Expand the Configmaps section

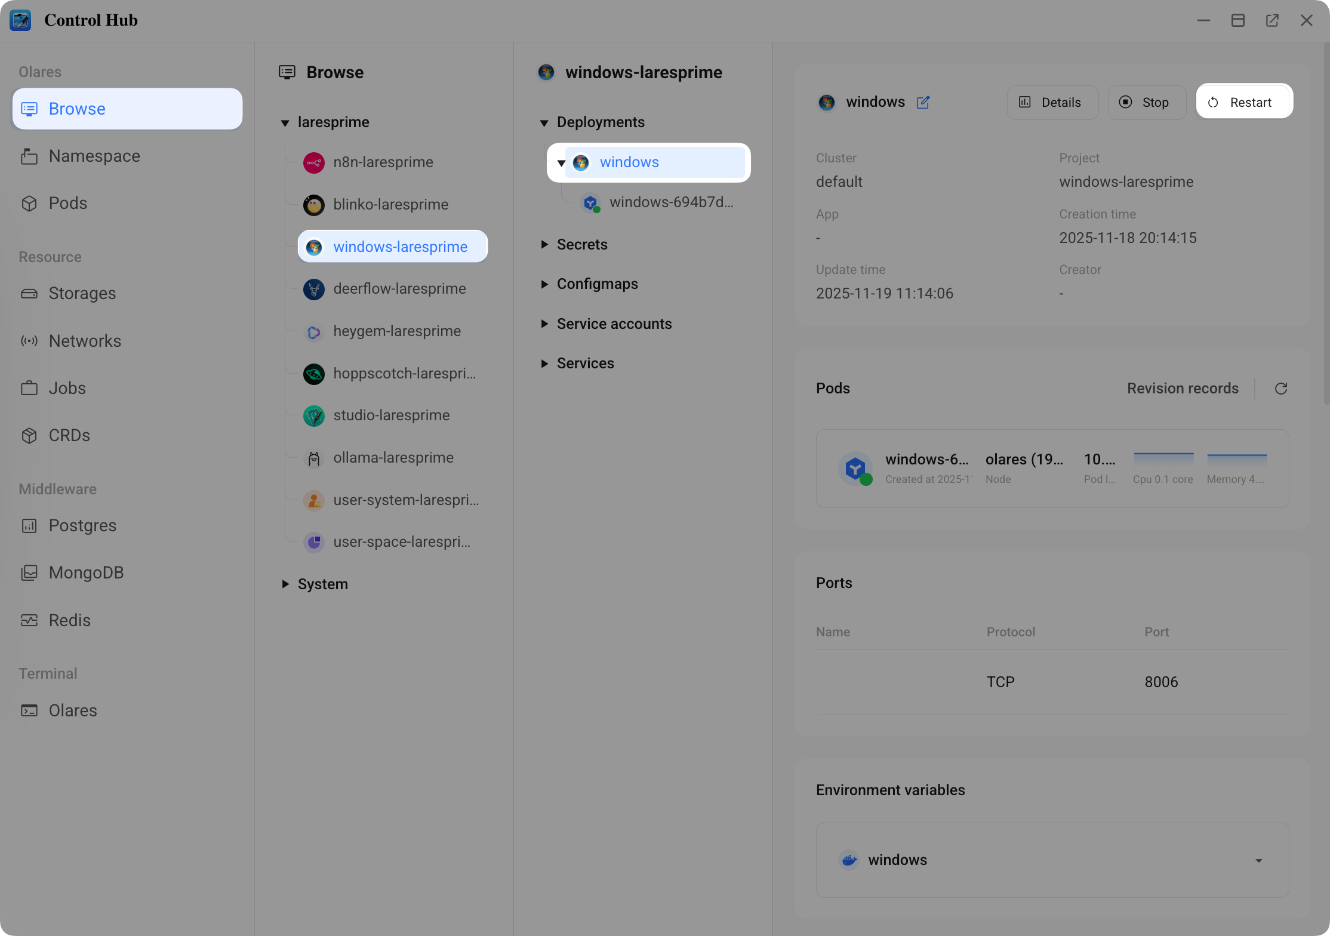pos(544,284)
